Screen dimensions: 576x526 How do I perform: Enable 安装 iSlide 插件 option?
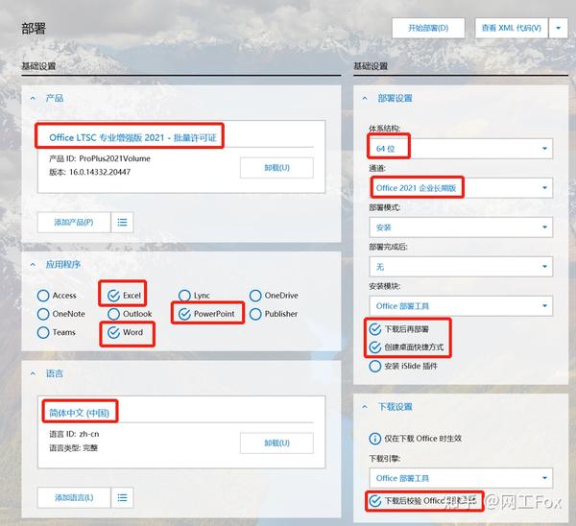tap(375, 366)
